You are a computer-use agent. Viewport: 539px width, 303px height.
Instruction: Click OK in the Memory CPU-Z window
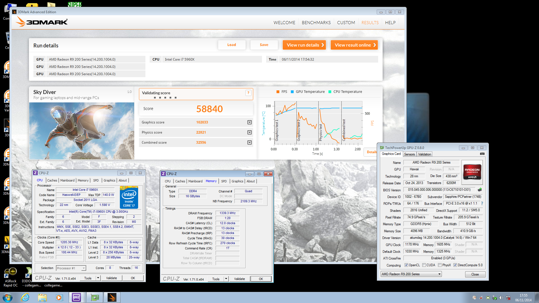(261, 279)
